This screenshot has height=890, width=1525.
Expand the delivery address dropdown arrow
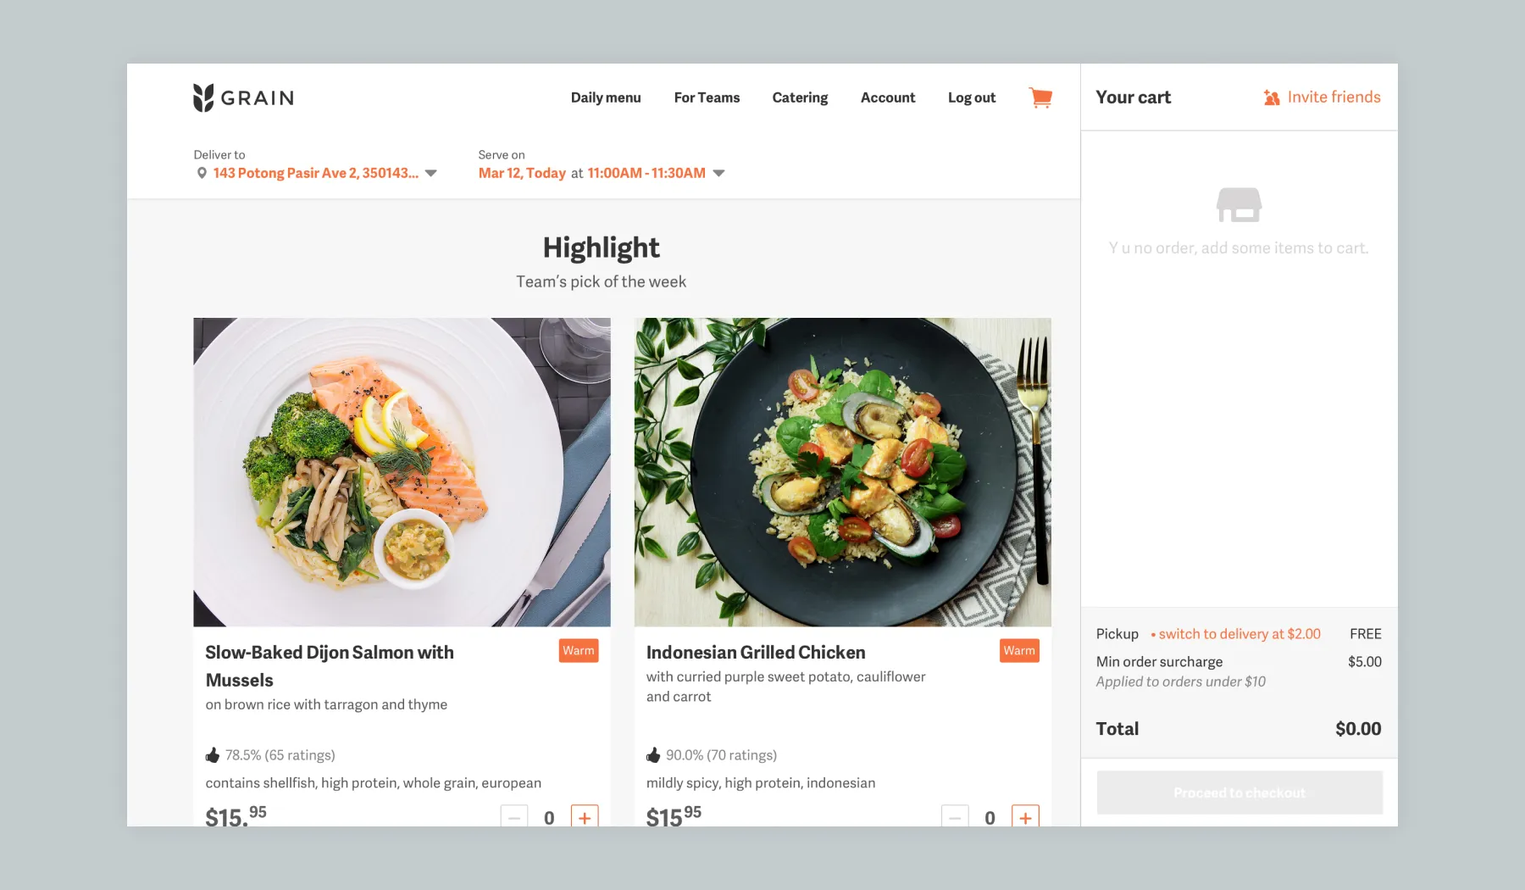[431, 173]
